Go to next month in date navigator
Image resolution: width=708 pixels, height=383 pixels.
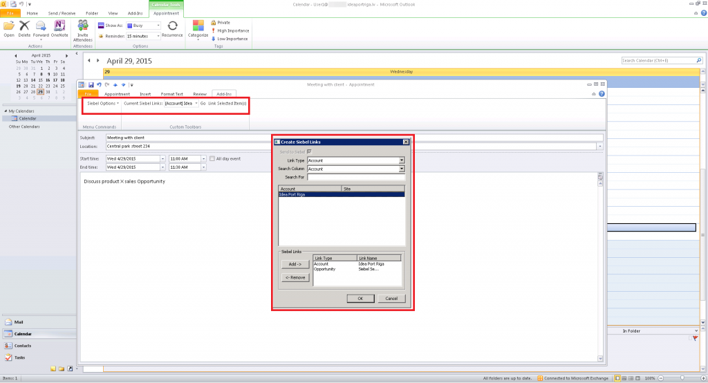pos(67,55)
